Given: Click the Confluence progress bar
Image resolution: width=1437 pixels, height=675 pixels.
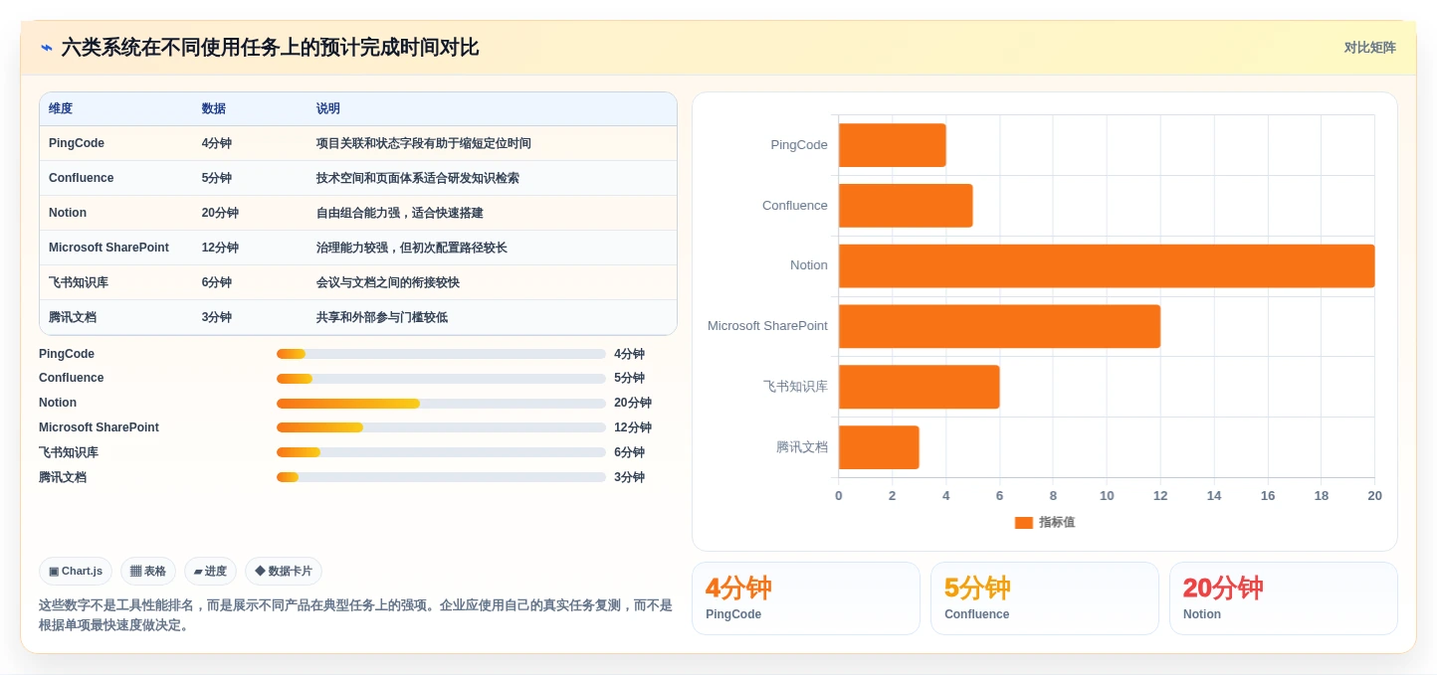Looking at the screenshot, I should [x=441, y=379].
